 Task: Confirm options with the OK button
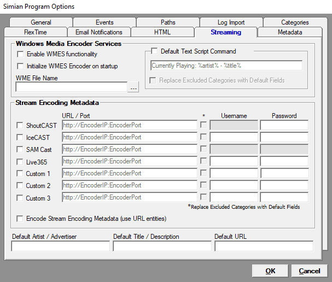point(270,271)
